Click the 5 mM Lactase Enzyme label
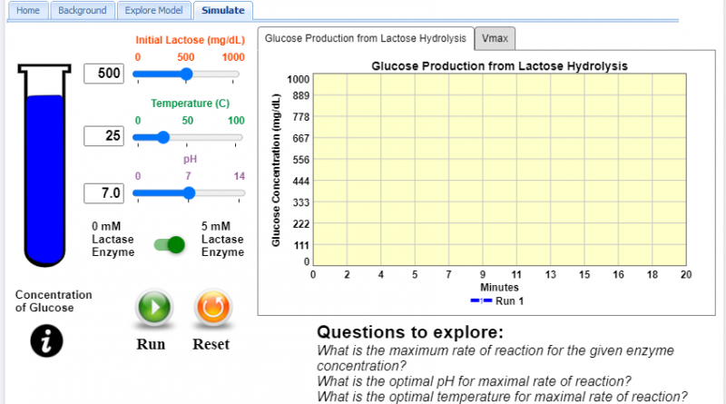 [x=222, y=239]
